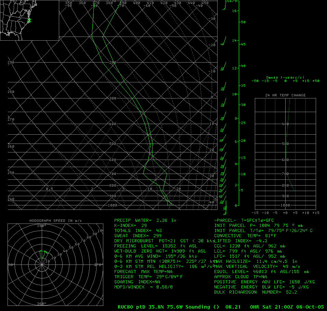Click INIT PARCEL P= 1004 line
This screenshot has width=327, height=311.
[x=258, y=225]
